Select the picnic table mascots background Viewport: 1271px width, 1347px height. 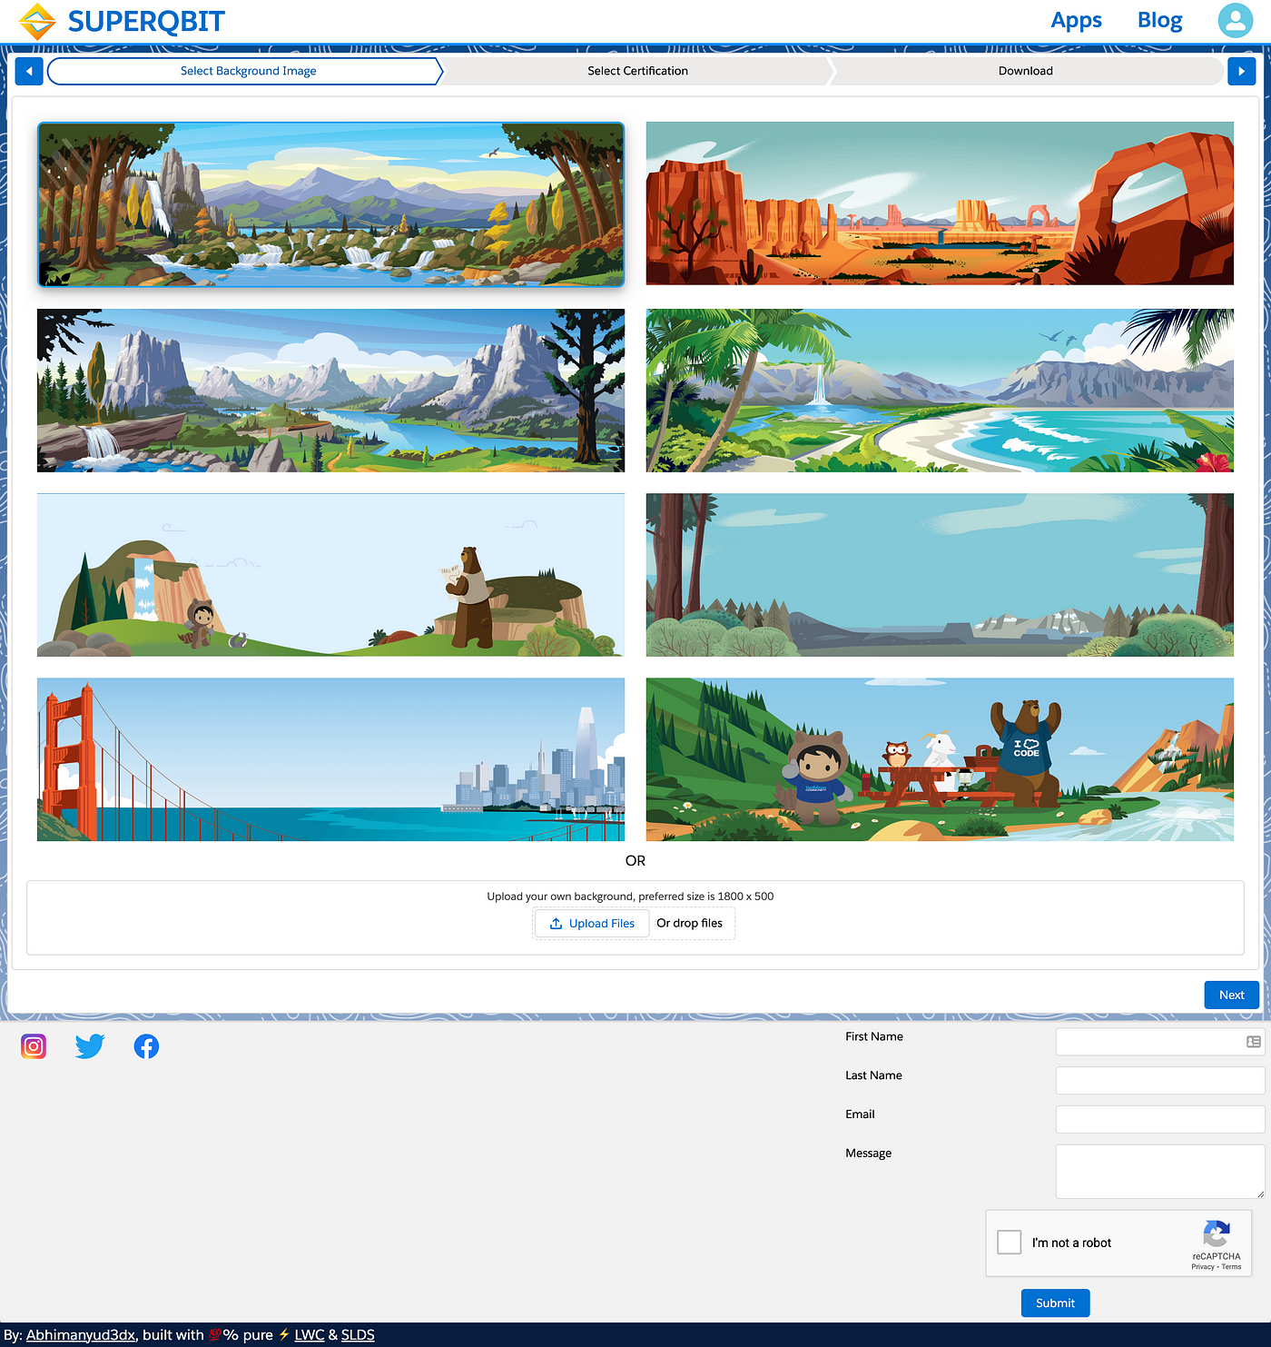[940, 759]
